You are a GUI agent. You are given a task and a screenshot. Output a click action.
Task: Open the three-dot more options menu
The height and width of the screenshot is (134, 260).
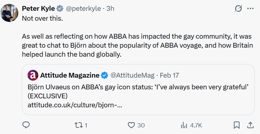click(x=250, y=9)
